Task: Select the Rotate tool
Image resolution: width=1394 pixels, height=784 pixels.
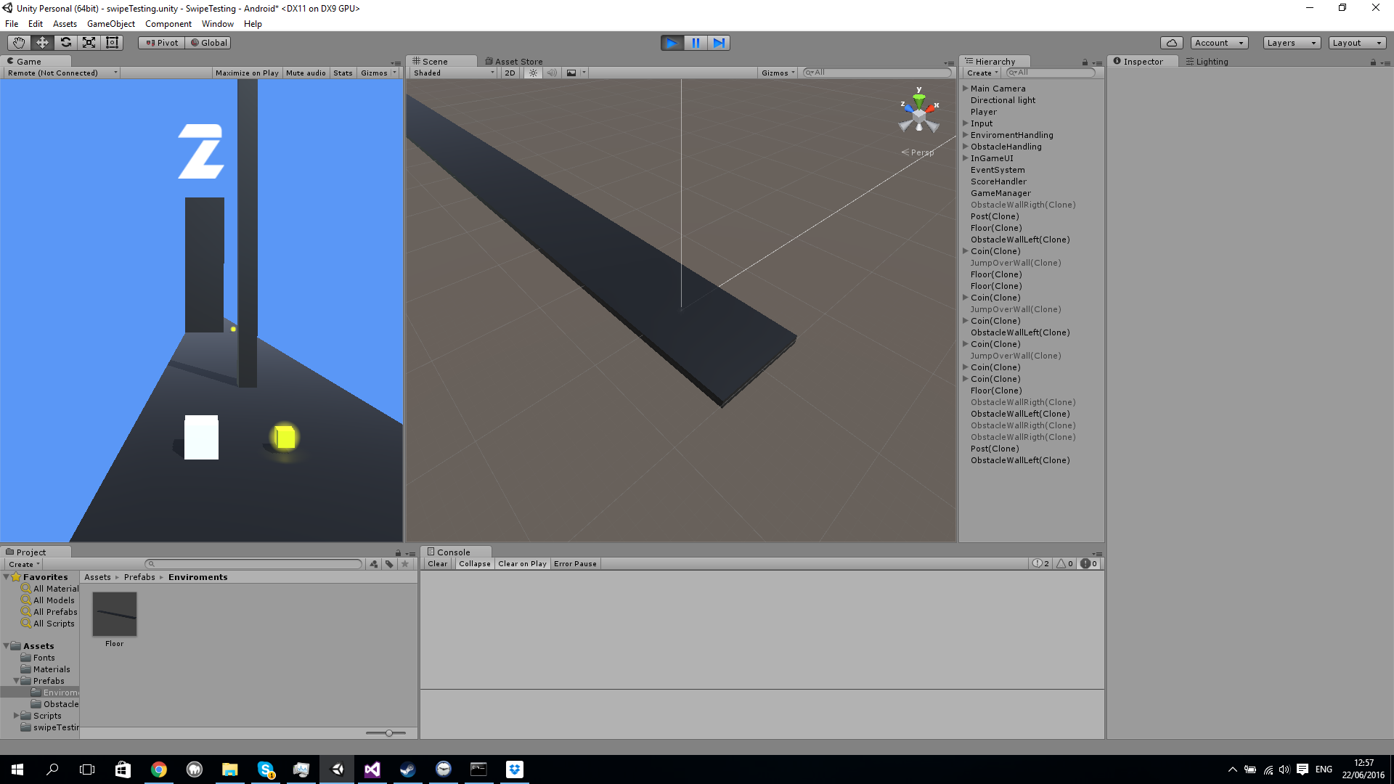Action: pos(65,43)
